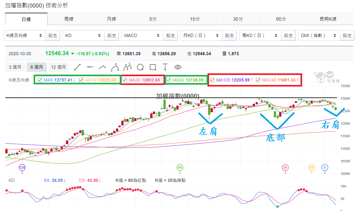Screen dimensions: 359x211
Task: Select the ABC wave drawing tool
Action: pos(115,67)
